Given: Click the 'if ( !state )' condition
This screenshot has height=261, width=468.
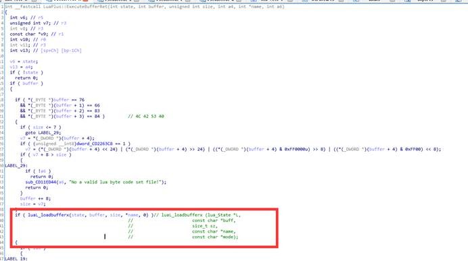Looking at the screenshot, I should (26, 72).
